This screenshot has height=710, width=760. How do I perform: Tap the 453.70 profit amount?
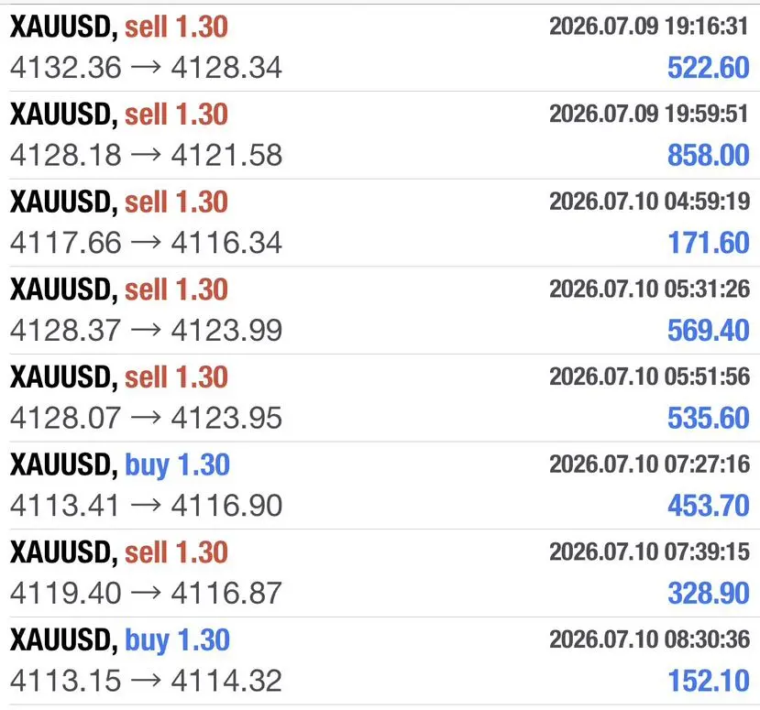pos(708,506)
